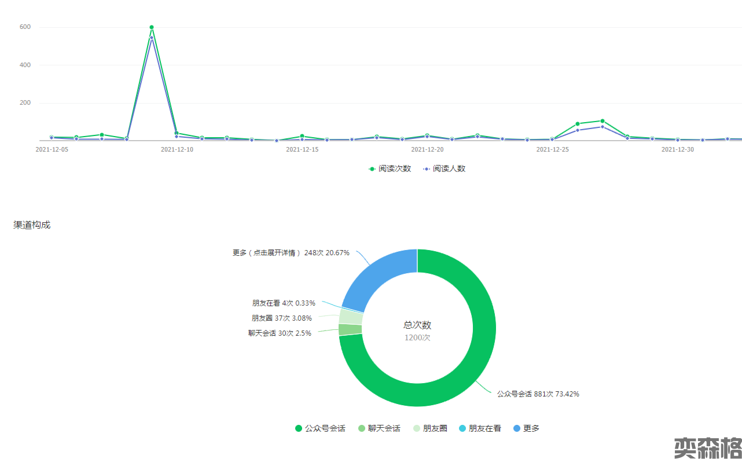Image resolution: width=742 pixels, height=459 pixels.
Task: Toggle 朋友圈 legend item below donut
Action: [x=429, y=429]
